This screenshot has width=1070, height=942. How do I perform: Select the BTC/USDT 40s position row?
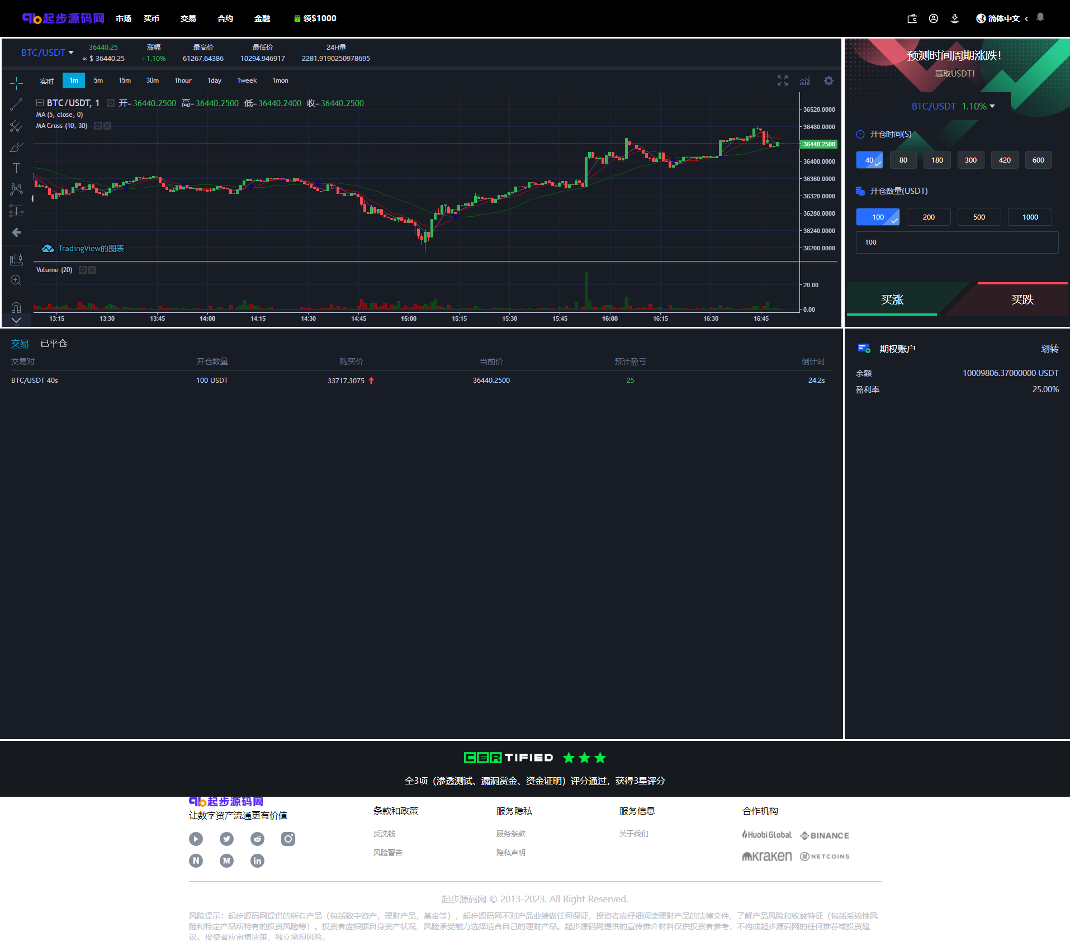418,380
